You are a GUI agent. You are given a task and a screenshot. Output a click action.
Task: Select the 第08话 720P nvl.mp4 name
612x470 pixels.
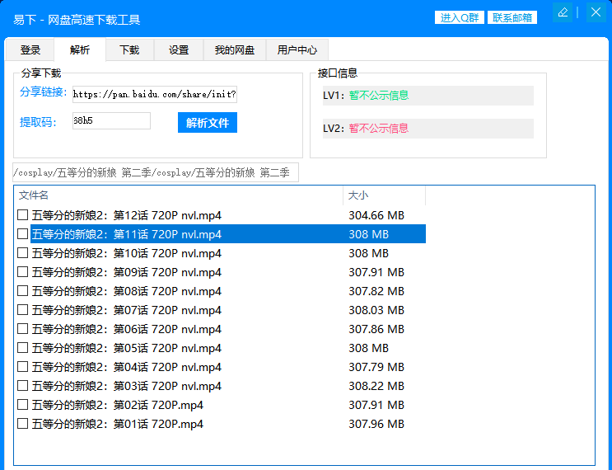[127, 291]
